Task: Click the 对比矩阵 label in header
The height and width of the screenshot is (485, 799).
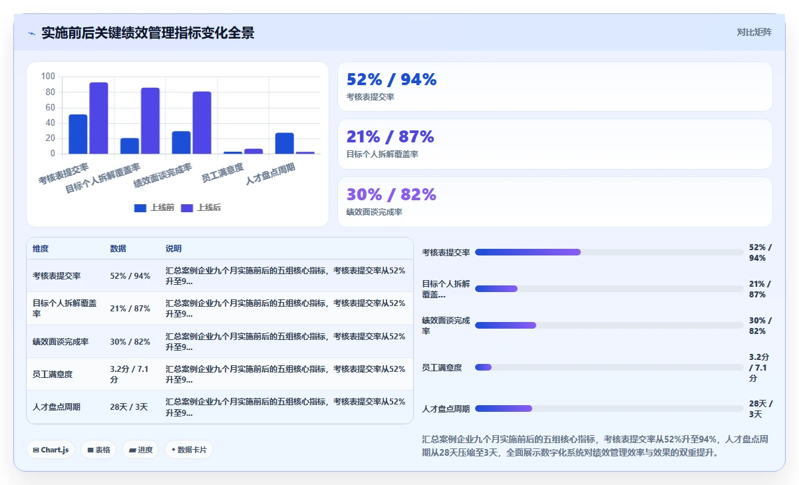Action: coord(754,32)
